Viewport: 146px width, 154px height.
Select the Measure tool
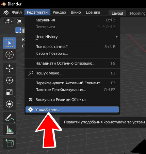[x=10, y=130]
